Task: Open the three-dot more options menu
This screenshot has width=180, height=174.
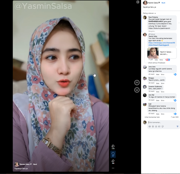Action: pos(113,168)
